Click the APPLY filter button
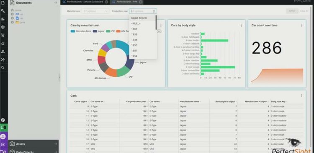Viewport: 314px width, 153px height. (x=292, y=11)
